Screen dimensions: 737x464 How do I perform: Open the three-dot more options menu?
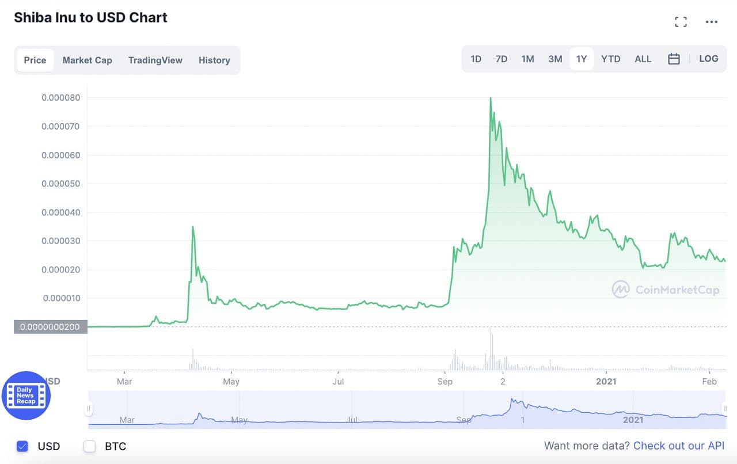[712, 22]
